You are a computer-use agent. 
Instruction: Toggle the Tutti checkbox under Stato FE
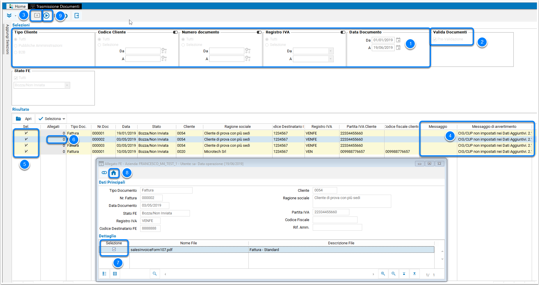click(x=16, y=78)
